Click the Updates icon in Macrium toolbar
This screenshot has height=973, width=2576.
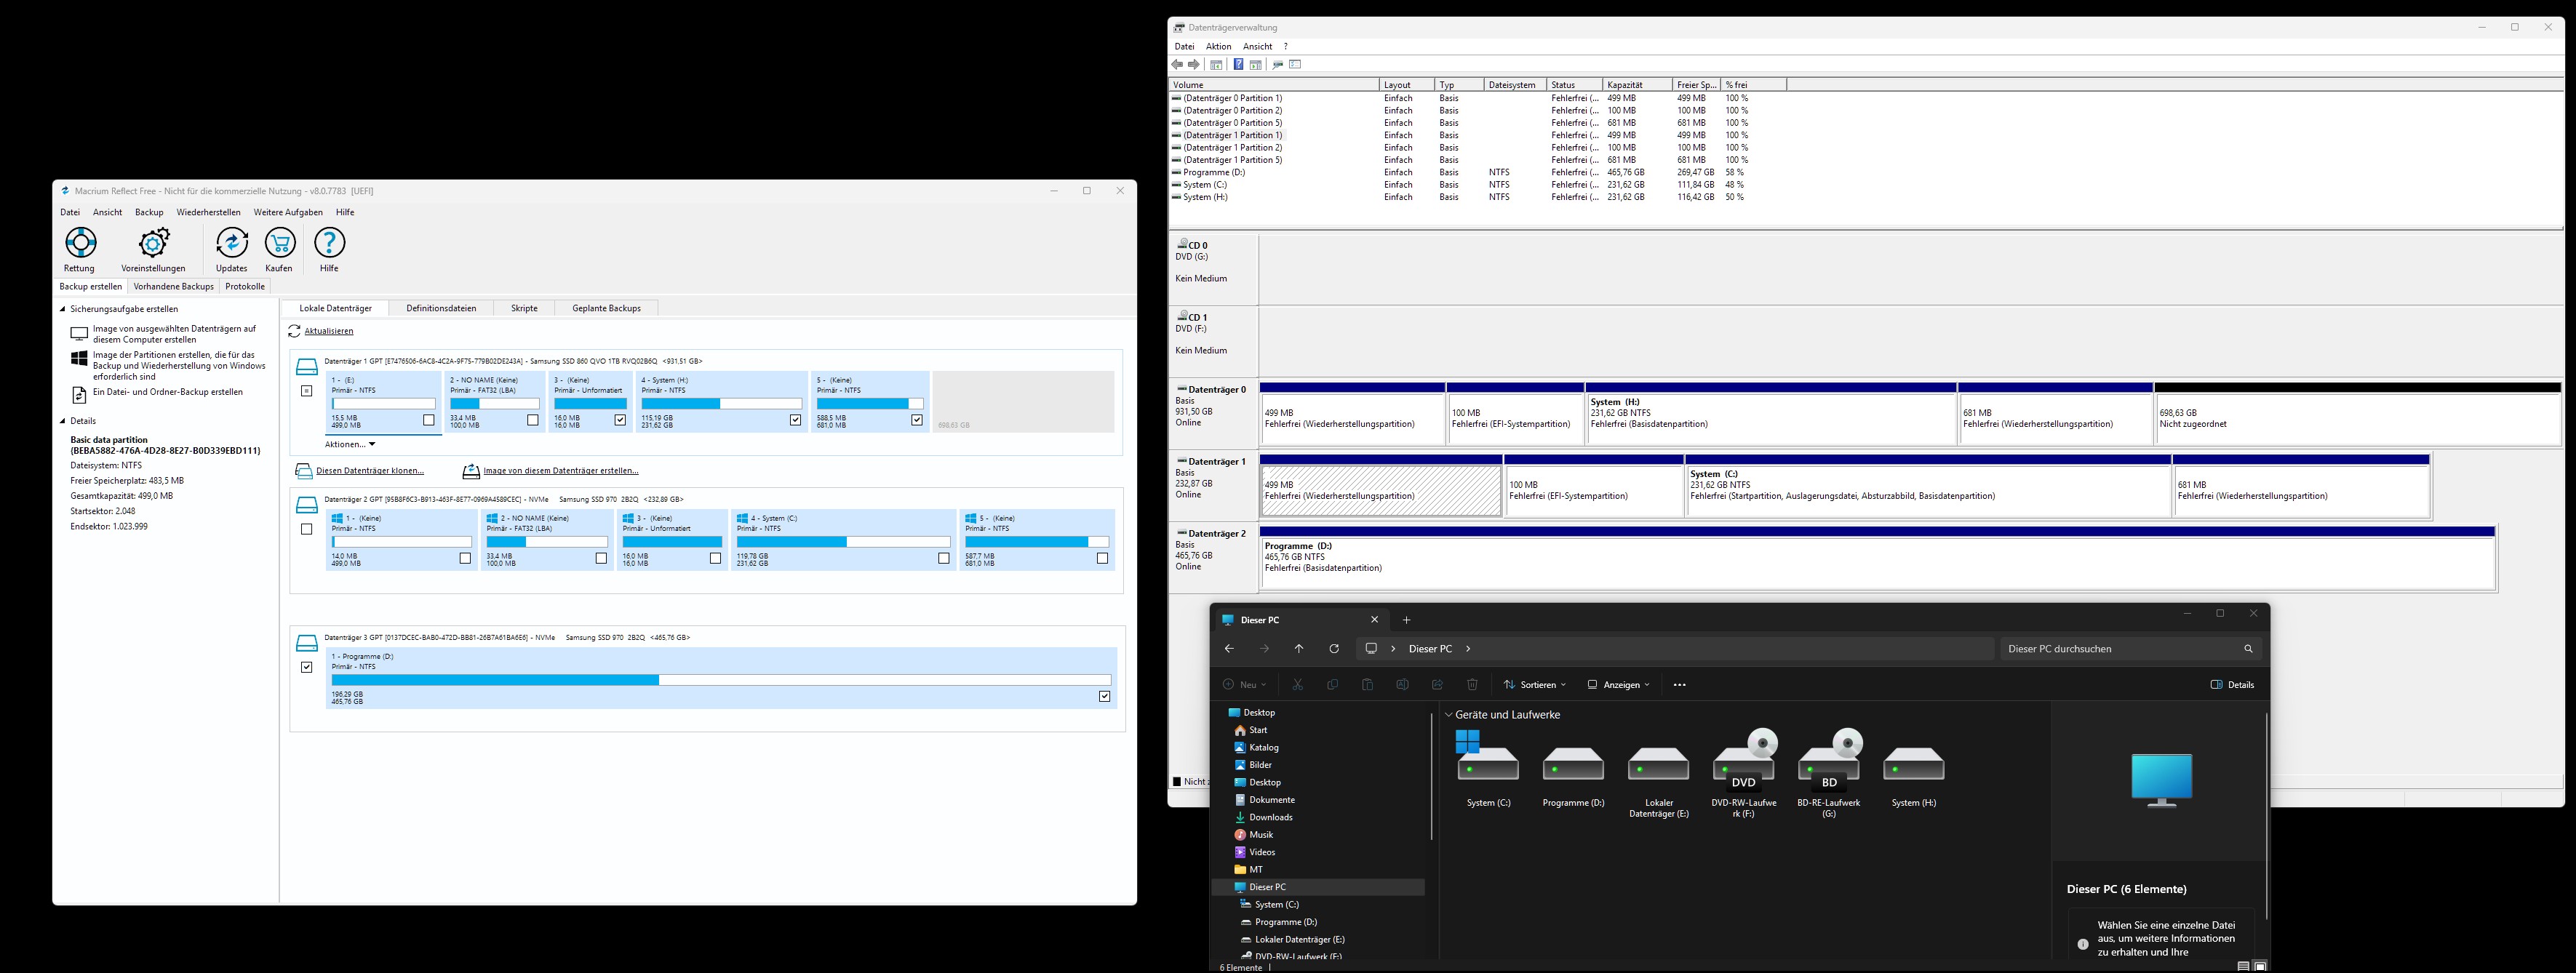(232, 243)
